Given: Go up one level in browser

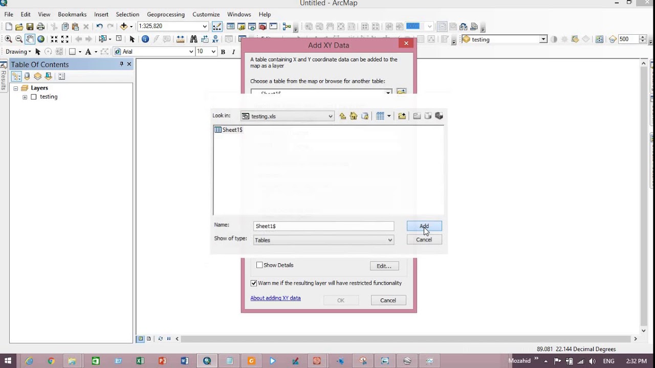Looking at the screenshot, I should [342, 116].
